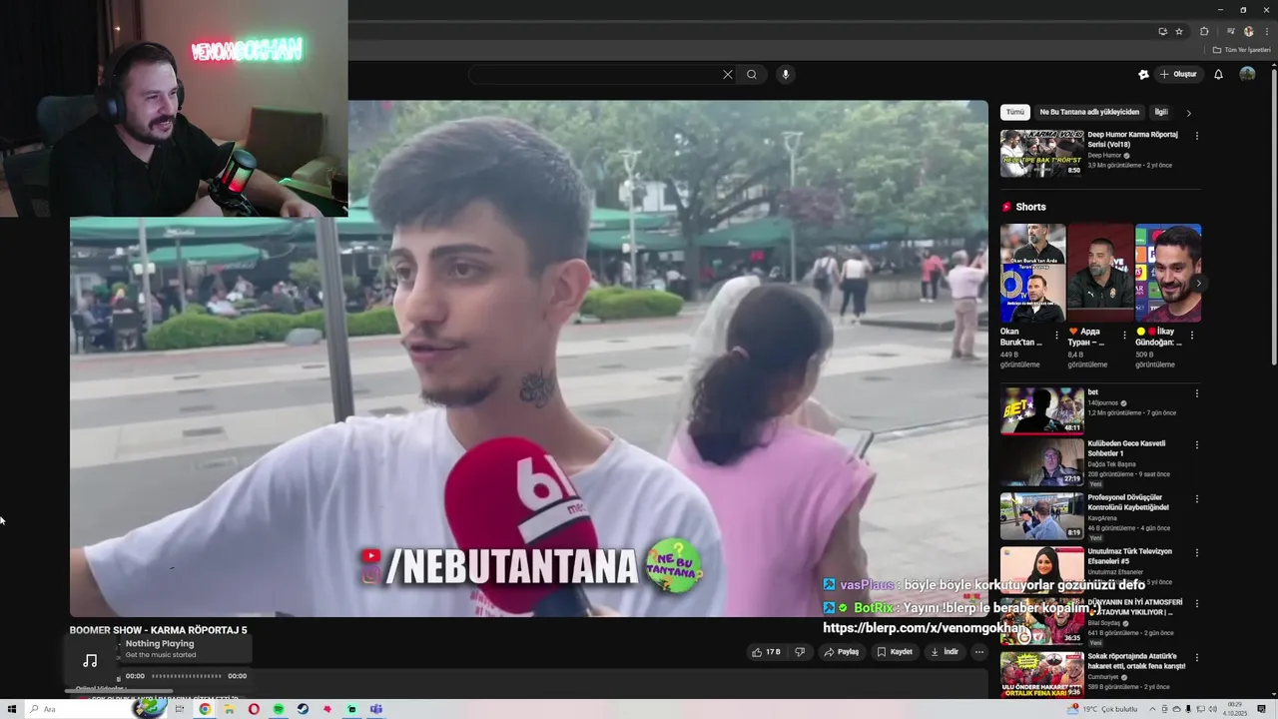Open YouTube notifications bell
This screenshot has height=719, width=1278.
click(1218, 74)
